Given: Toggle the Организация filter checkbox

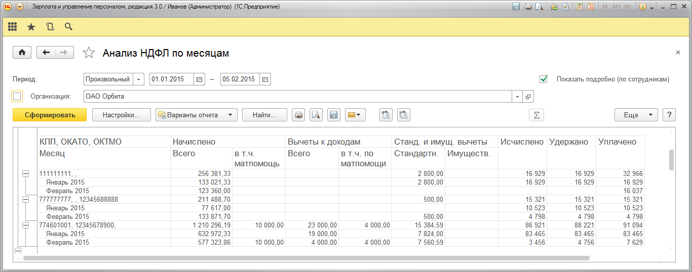Looking at the screenshot, I should click(x=17, y=96).
